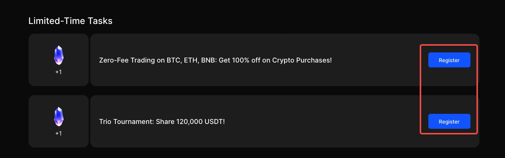Image resolution: width=505 pixels, height=158 pixels.
Task: Open the Trio Tournament task title
Action: (x=162, y=122)
